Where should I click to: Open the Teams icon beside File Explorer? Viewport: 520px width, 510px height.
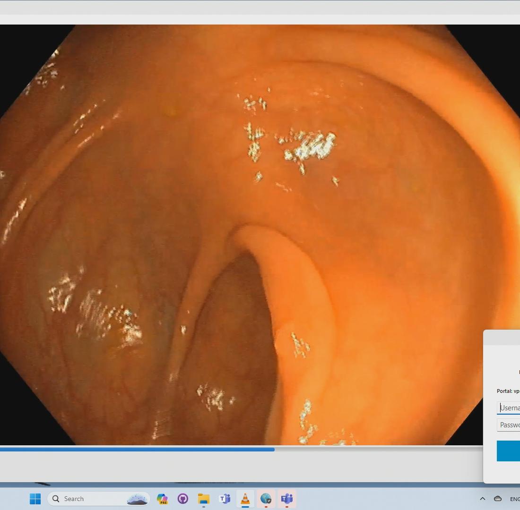click(x=225, y=499)
